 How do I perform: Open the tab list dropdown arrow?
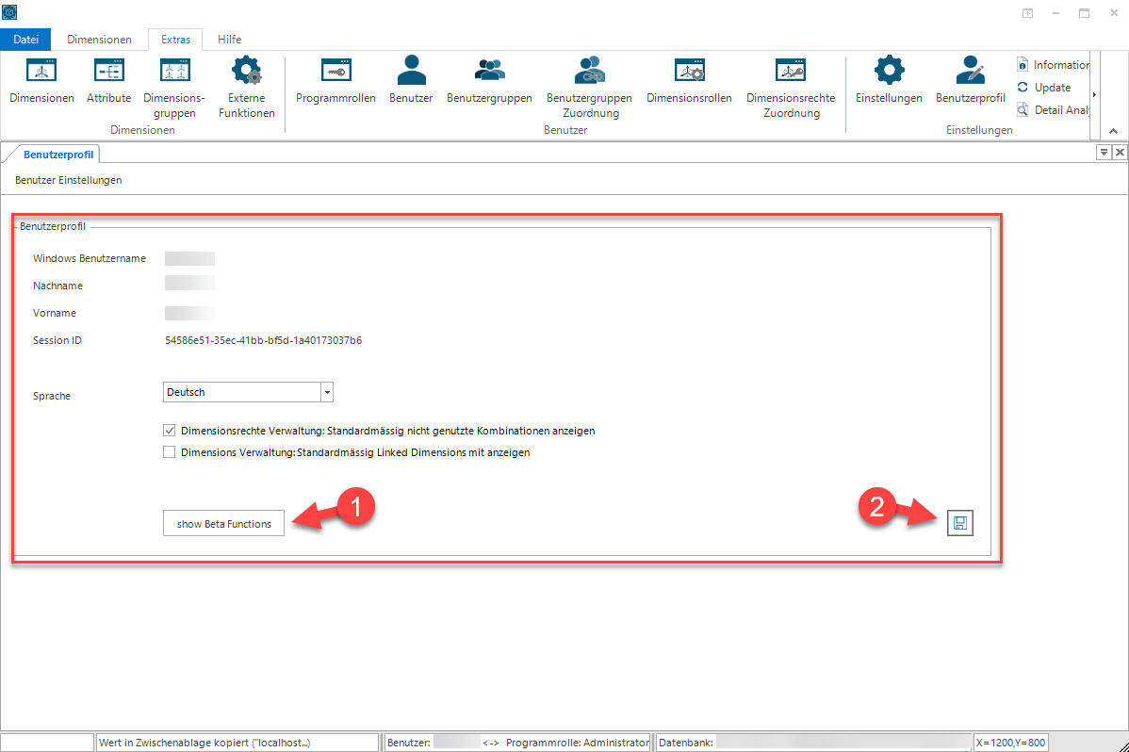1104,152
